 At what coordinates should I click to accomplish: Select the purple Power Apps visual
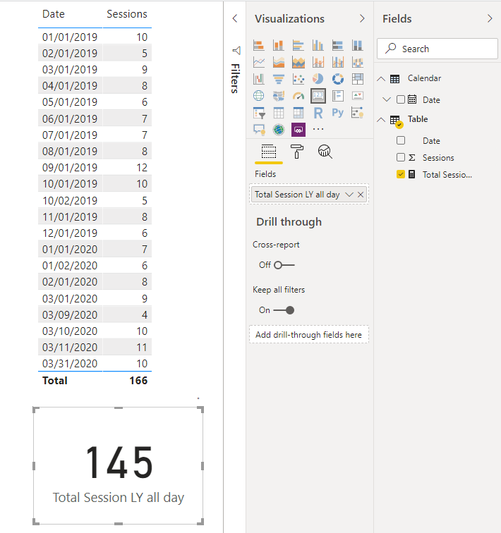(x=298, y=130)
